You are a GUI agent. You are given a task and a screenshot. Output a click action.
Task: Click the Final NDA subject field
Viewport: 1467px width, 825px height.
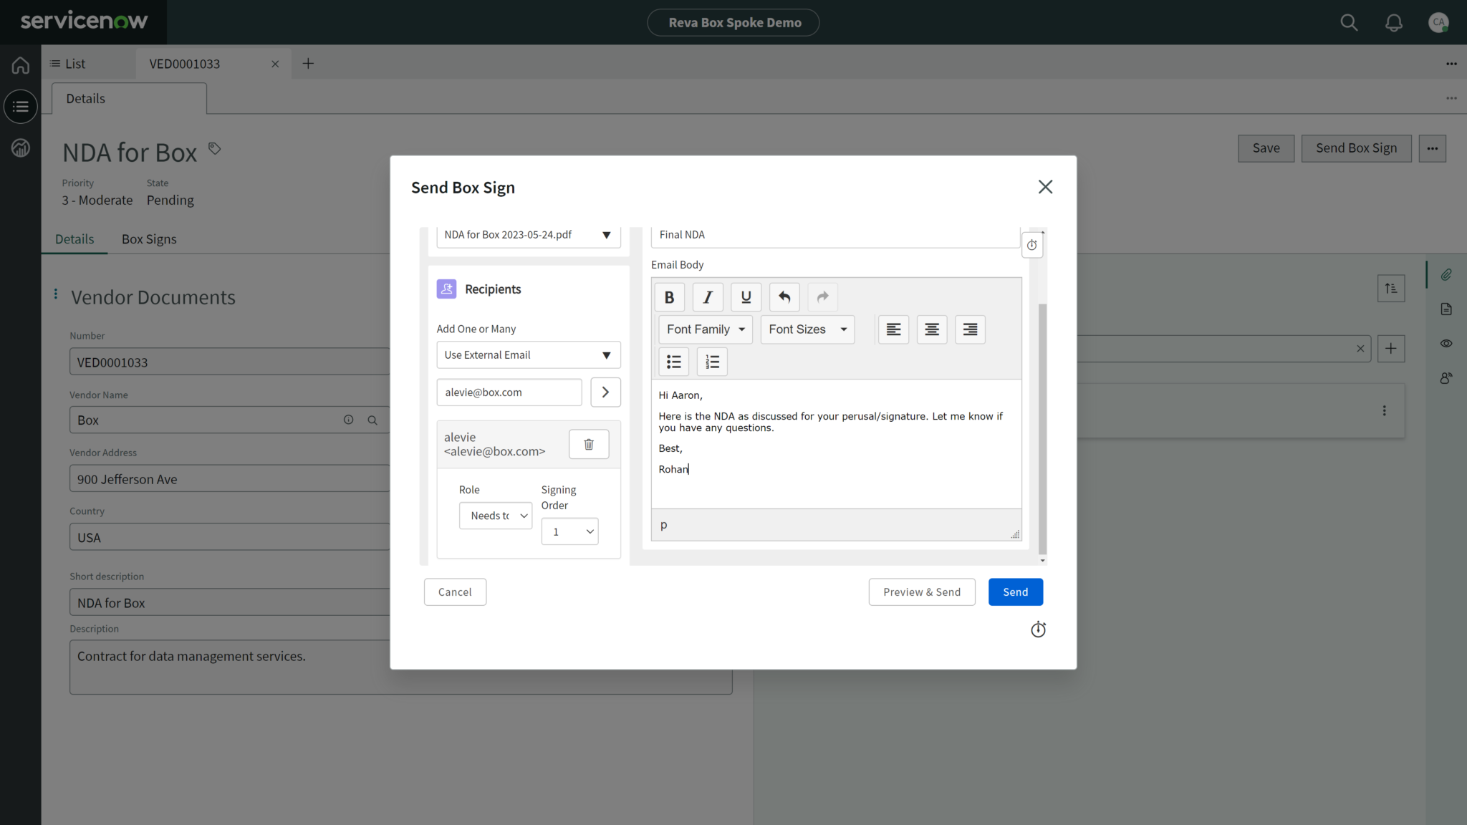(x=835, y=236)
